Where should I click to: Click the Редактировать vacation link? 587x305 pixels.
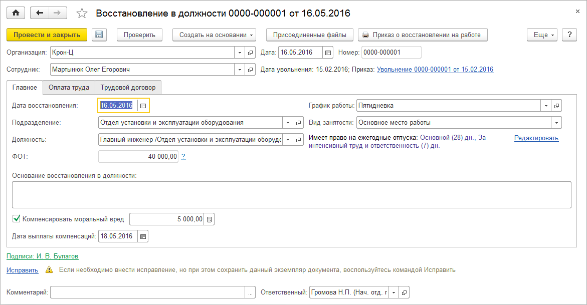point(536,138)
